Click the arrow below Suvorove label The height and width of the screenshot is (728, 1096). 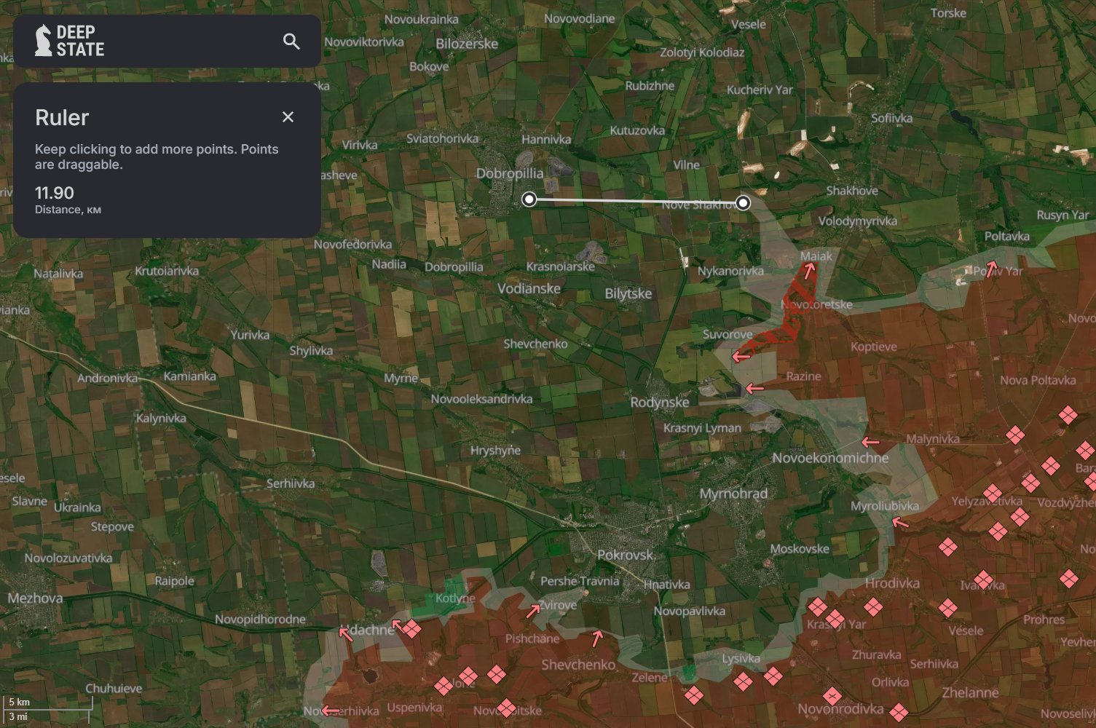point(741,356)
